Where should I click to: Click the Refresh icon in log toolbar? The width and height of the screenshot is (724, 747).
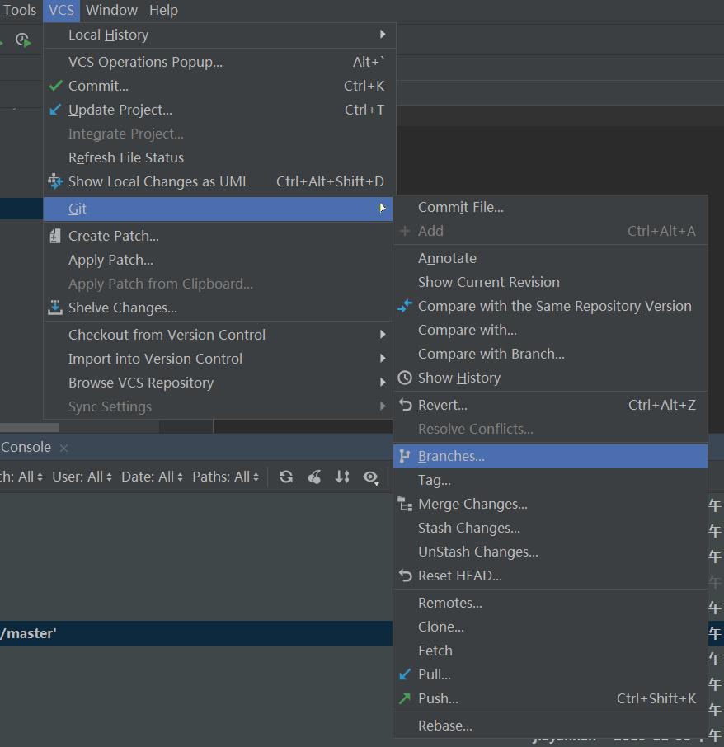tap(286, 477)
